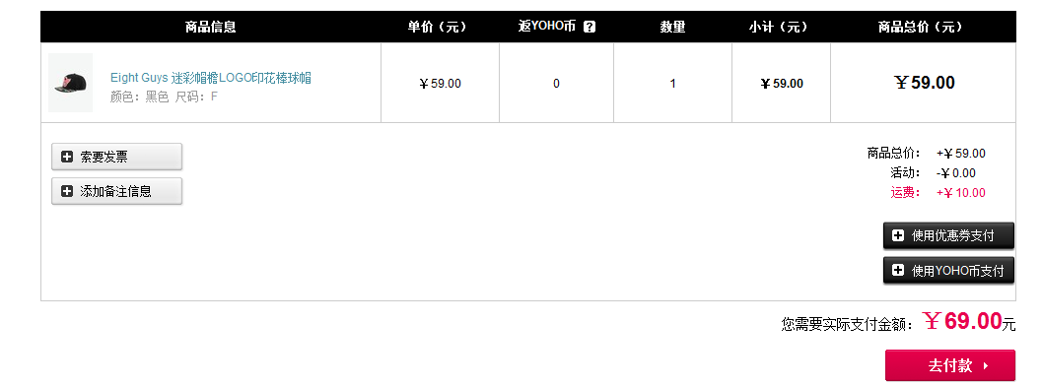The height and width of the screenshot is (387, 1042).
Task: Open the Eight Guys 迷彩帽檐LOGO印花棒球帽 link
Action: coord(211,78)
